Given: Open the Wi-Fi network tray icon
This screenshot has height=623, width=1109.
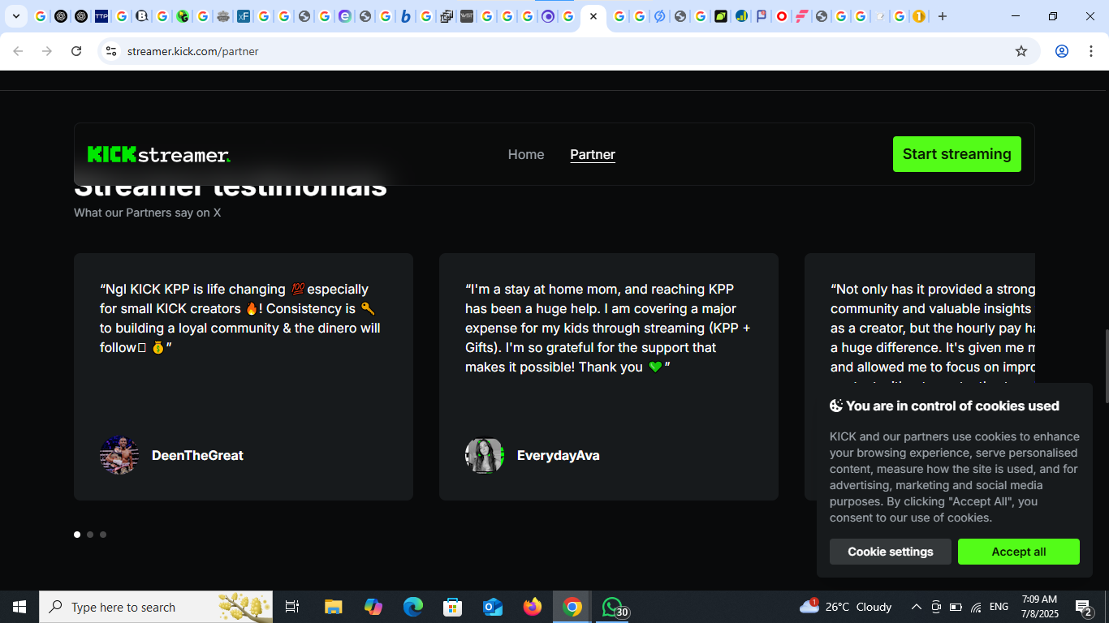Looking at the screenshot, I should [x=976, y=607].
